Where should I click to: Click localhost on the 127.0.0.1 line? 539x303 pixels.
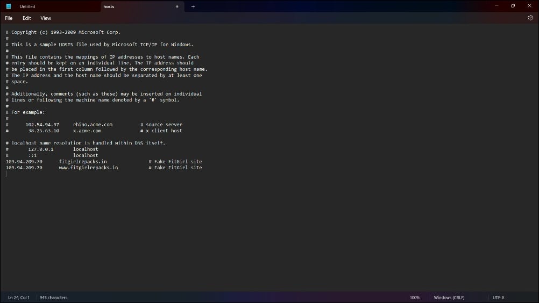tap(86, 149)
